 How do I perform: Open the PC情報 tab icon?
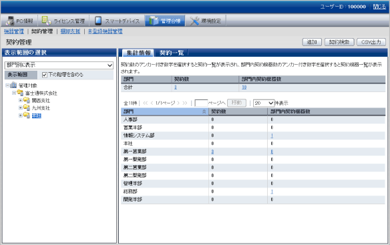pos(11,21)
